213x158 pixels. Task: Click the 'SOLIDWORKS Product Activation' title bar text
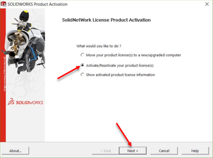coord(37,4)
